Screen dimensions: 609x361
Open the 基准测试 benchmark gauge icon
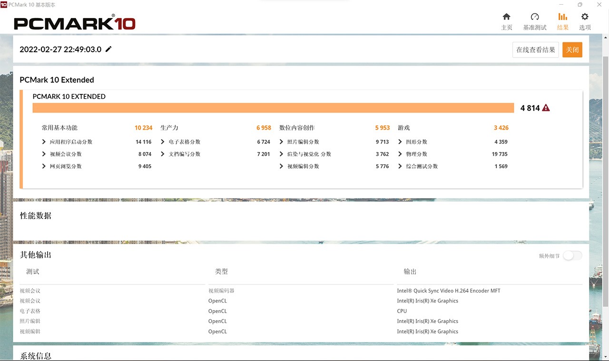click(x=535, y=17)
